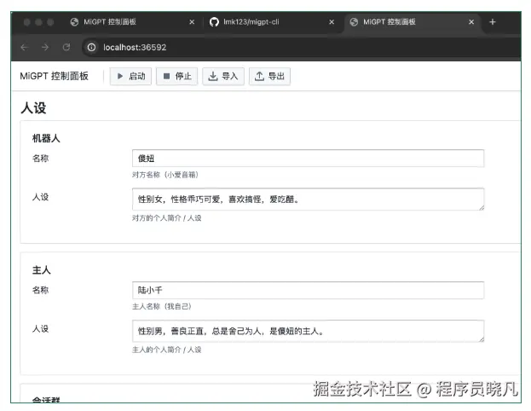Viewport: 531px width, 411px height.
Task: Reload the page with the refresh icon
Action: (x=66, y=47)
